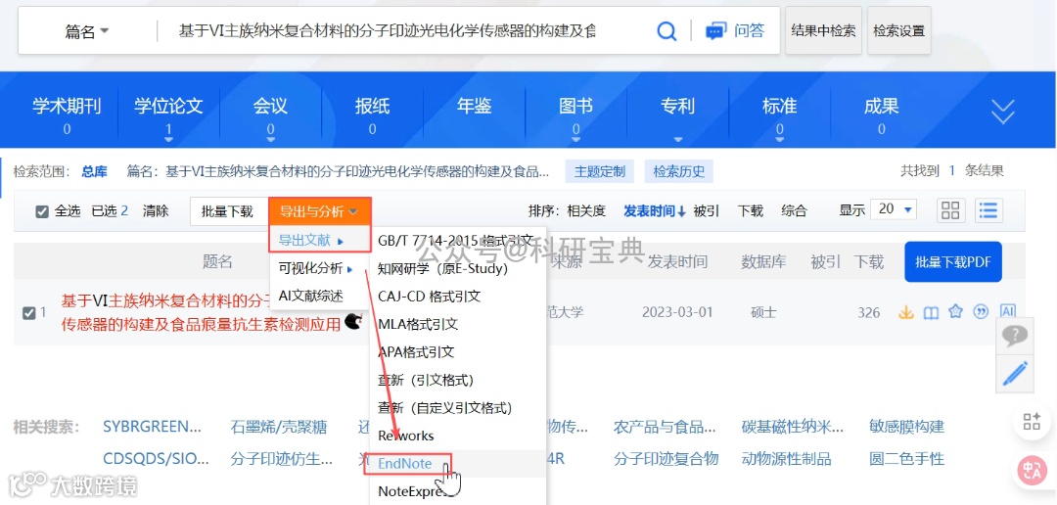
Task: Expand the 学位论文 tab arrow
Action: pyautogui.click(x=168, y=139)
